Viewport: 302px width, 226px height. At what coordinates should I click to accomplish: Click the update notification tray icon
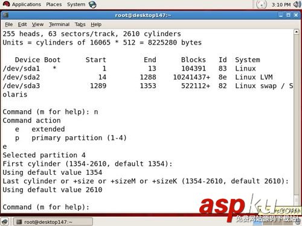tap(261, 4)
